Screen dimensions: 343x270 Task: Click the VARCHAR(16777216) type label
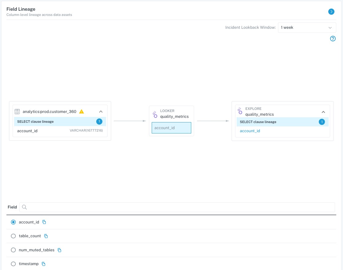[x=86, y=130]
